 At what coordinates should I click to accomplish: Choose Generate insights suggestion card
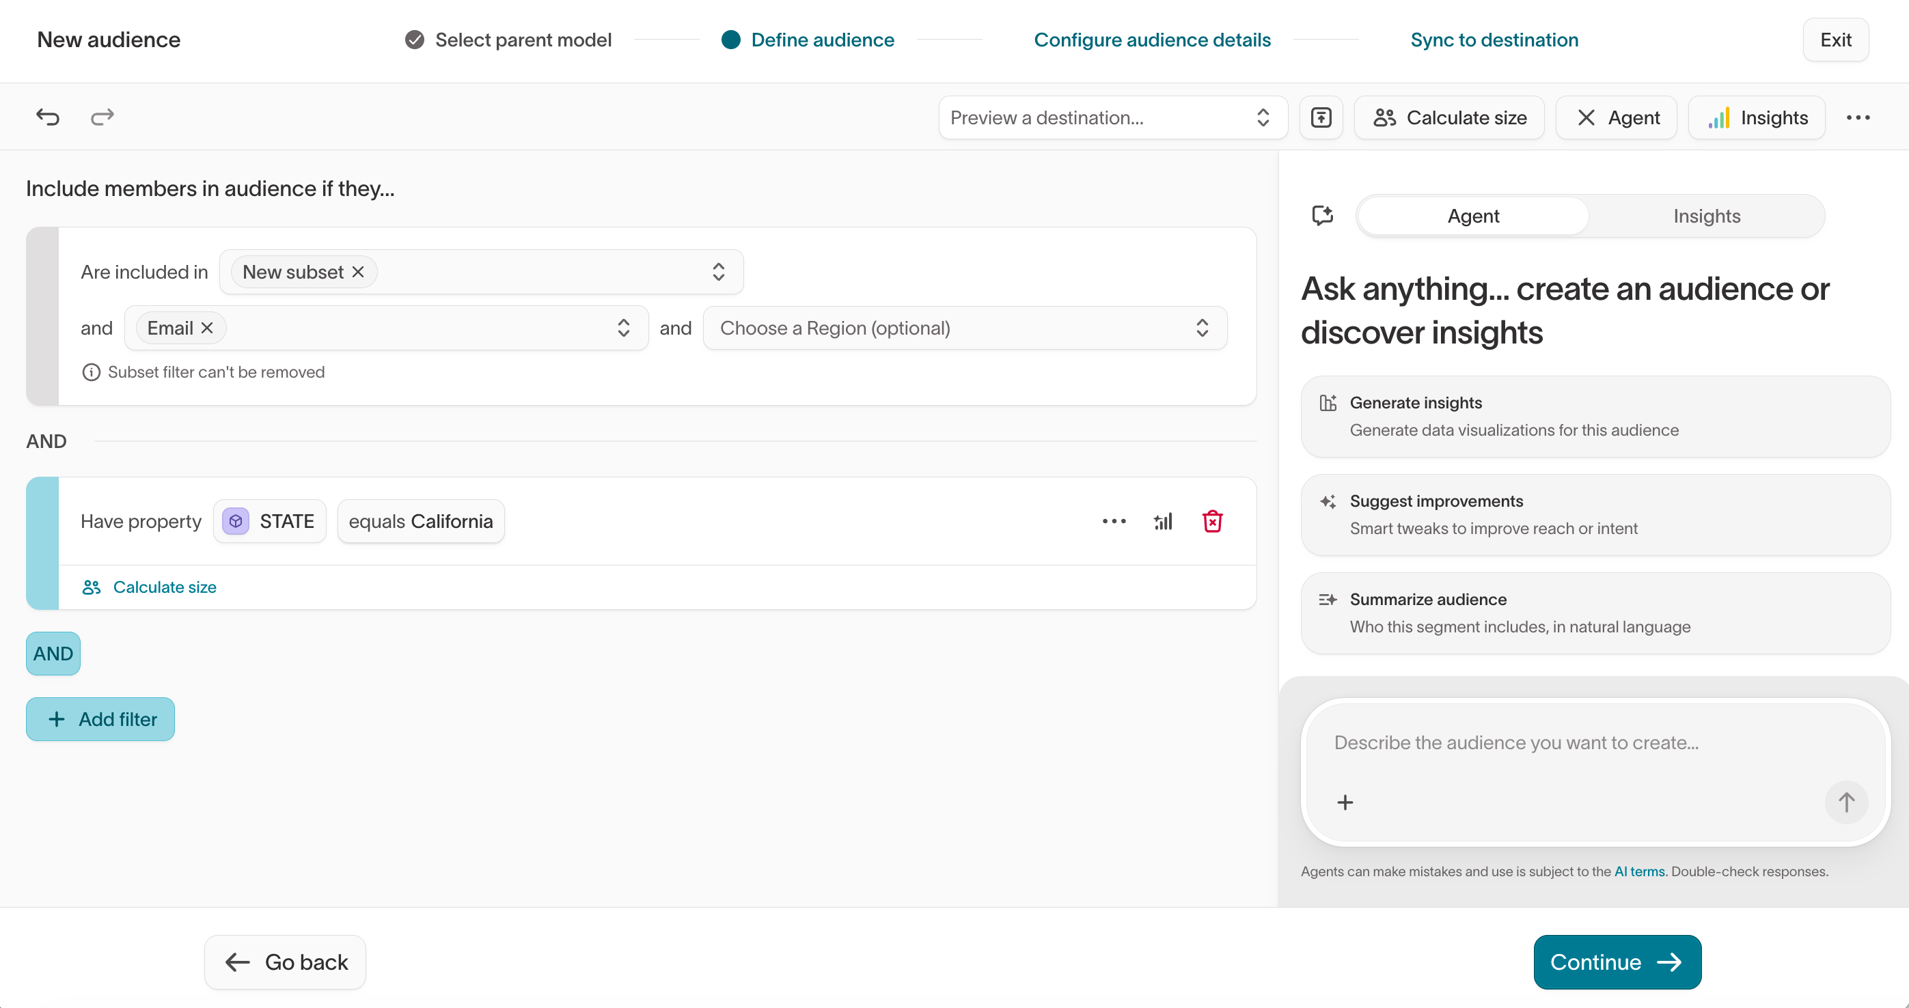1595,416
